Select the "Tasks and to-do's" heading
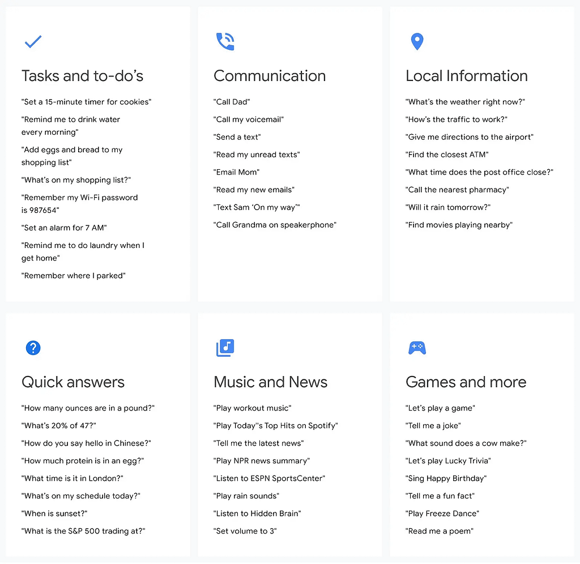580x564 pixels. pyautogui.click(x=82, y=76)
